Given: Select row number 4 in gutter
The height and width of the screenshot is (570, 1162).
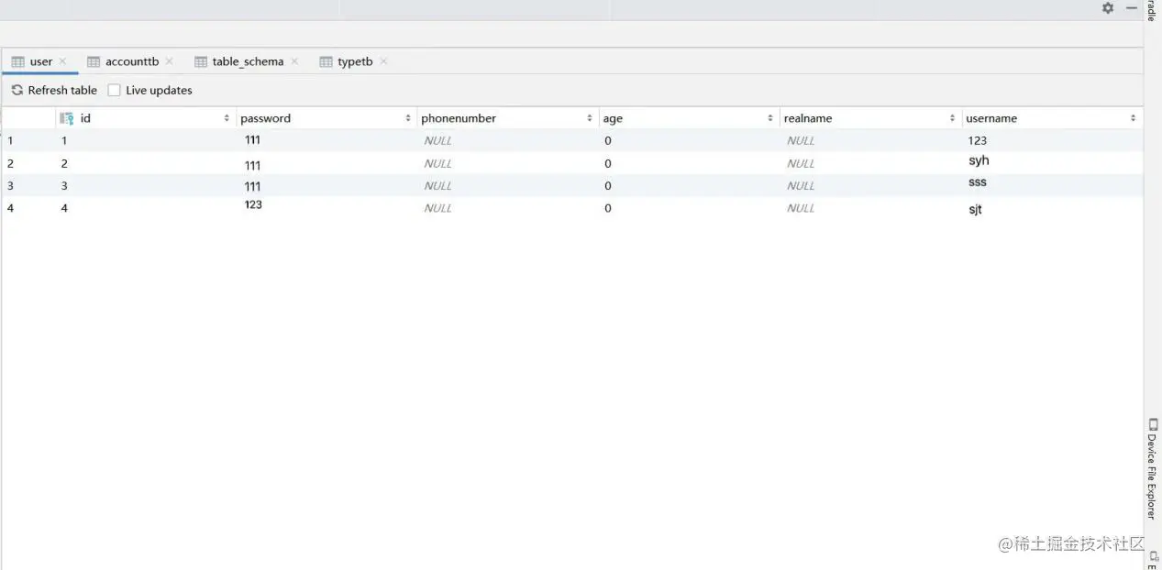Looking at the screenshot, I should point(10,208).
